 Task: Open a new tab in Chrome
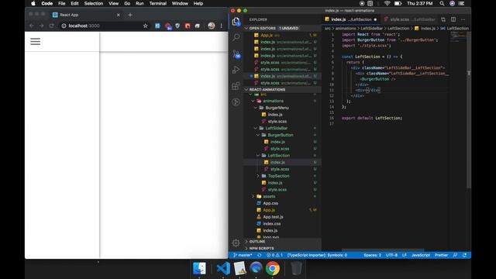pos(130,15)
